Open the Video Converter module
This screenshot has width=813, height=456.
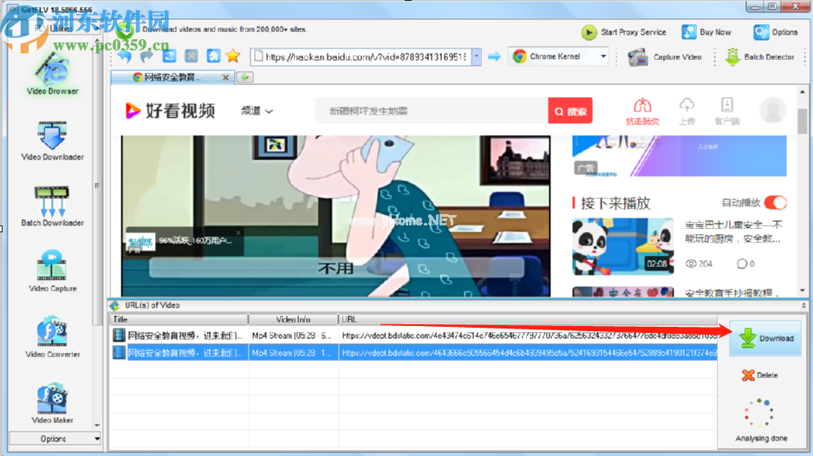pyautogui.click(x=52, y=337)
